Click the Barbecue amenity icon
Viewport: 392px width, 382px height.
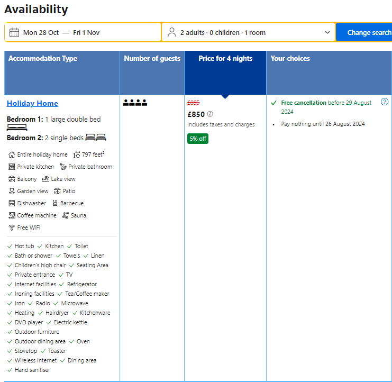pyautogui.click(x=55, y=203)
